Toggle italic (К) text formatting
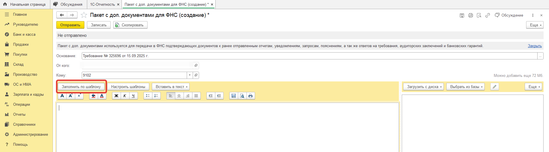Screen dimensions: 549x152 click(125, 96)
